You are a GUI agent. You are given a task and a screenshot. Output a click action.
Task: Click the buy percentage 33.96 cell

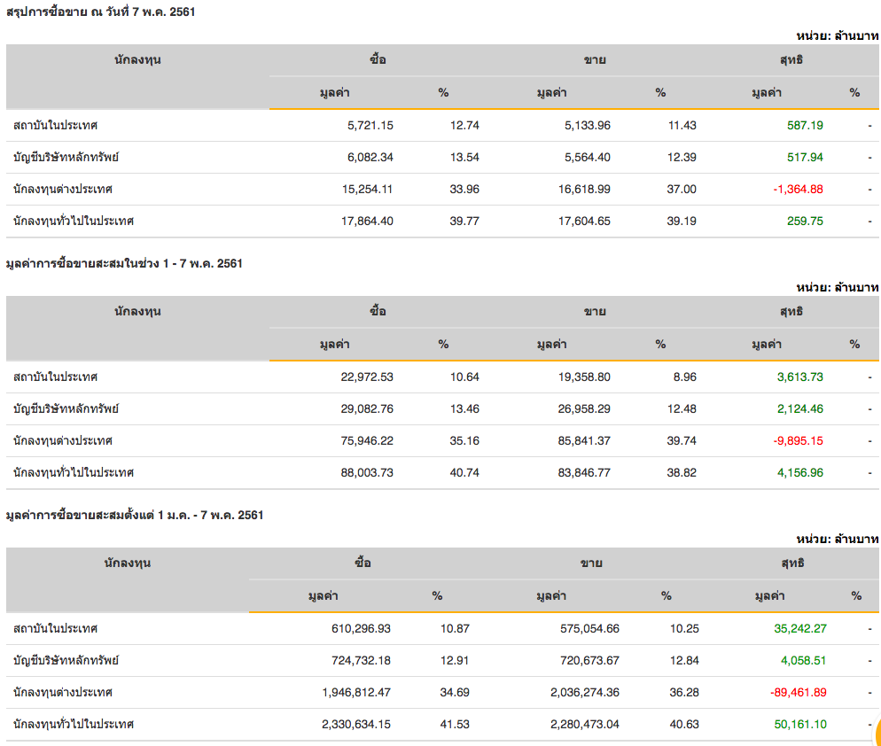[x=464, y=189]
